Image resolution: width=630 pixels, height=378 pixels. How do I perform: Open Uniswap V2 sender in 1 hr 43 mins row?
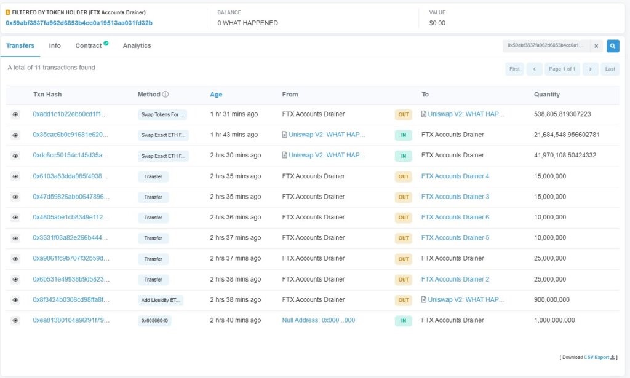tap(327, 135)
